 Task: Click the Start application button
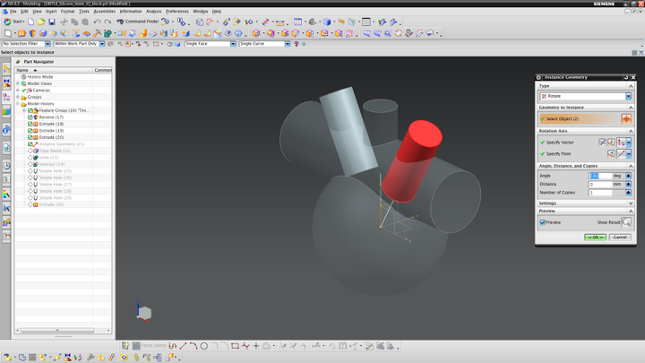pos(13,22)
